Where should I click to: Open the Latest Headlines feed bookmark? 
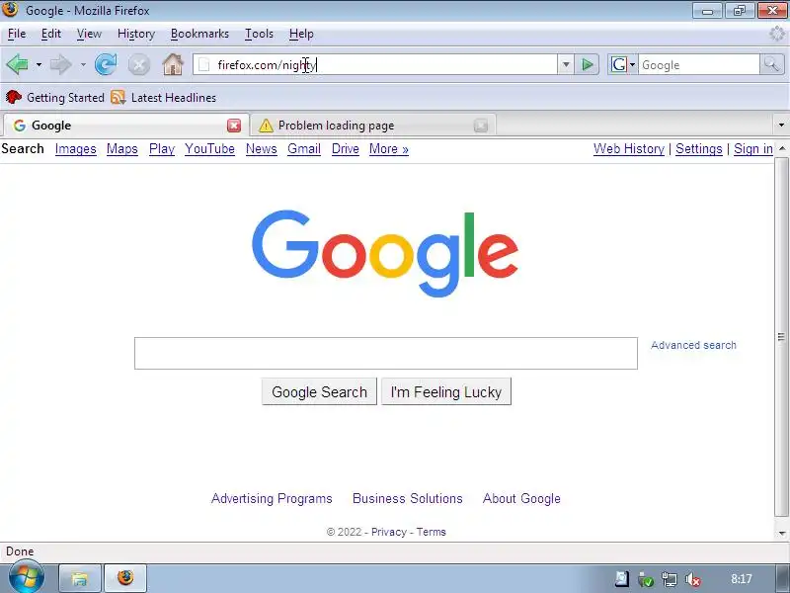pos(164,97)
